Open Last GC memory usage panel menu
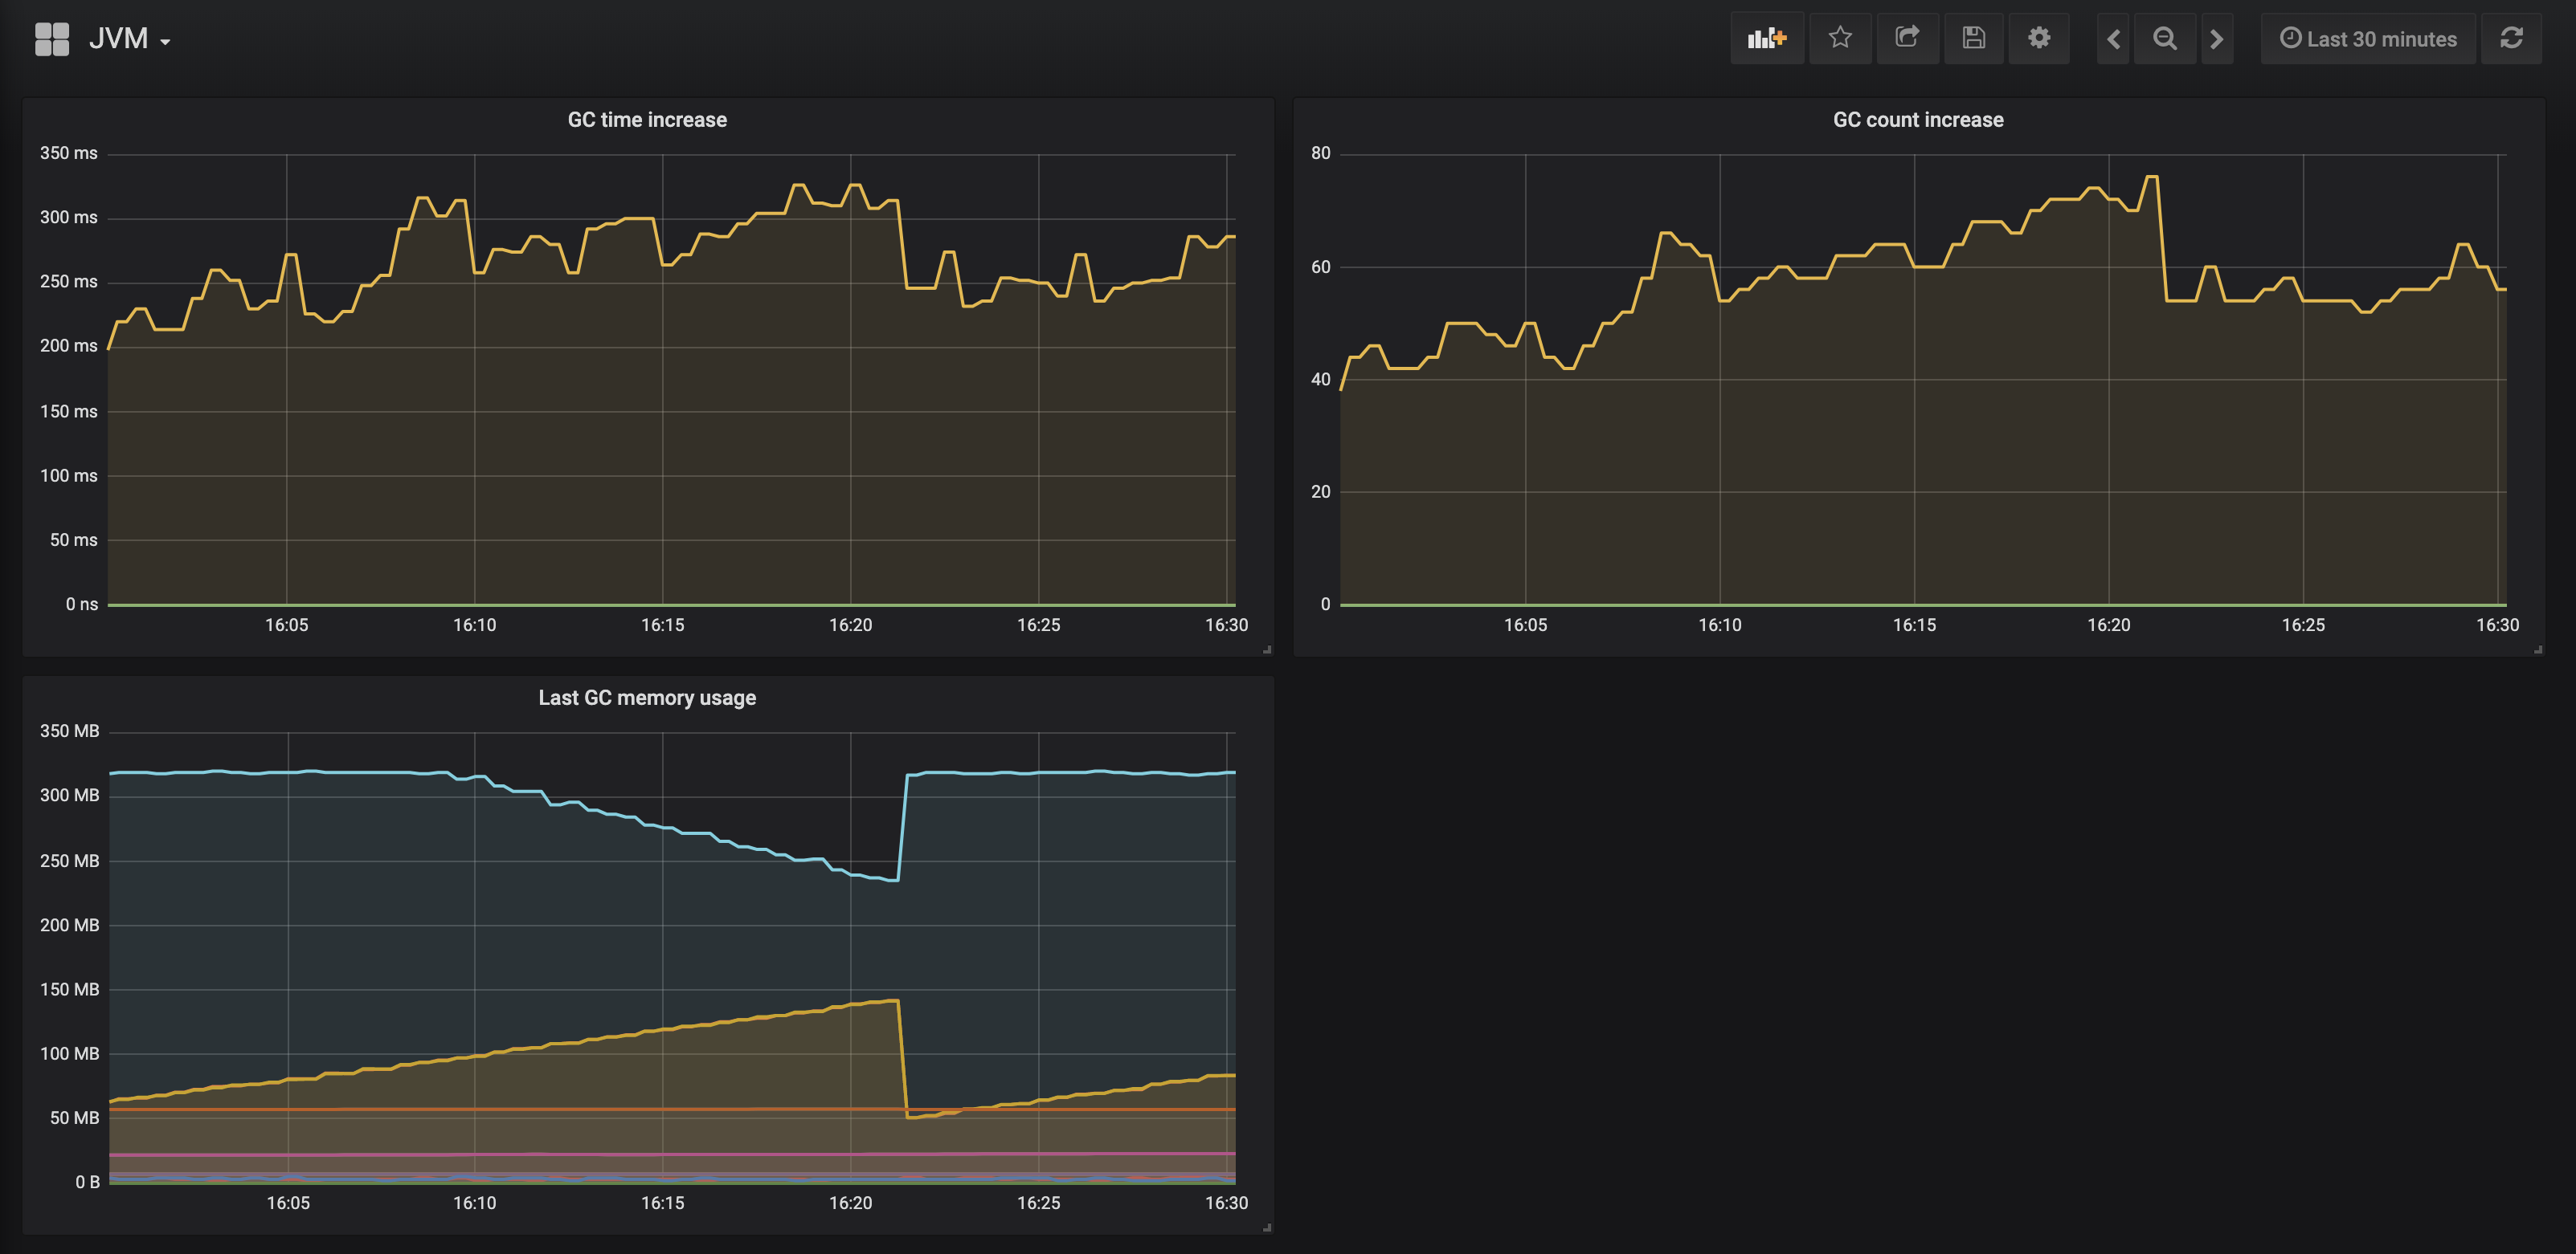 [647, 698]
